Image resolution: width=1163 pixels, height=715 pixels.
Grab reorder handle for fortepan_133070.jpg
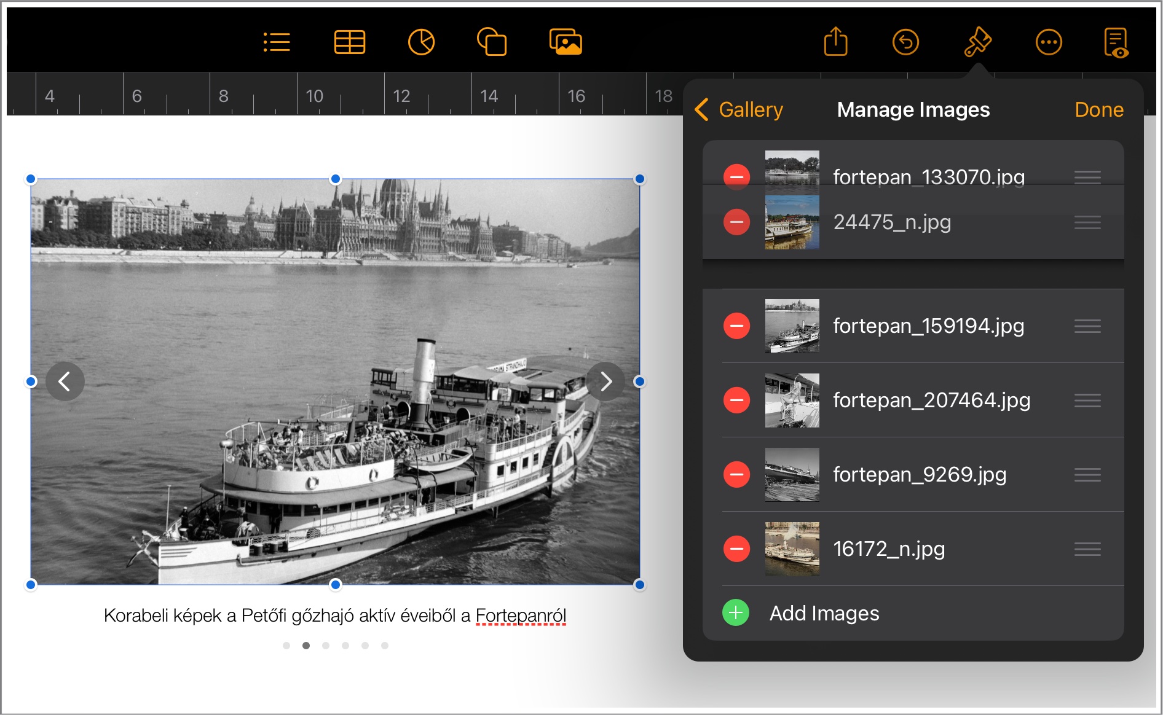1087,177
